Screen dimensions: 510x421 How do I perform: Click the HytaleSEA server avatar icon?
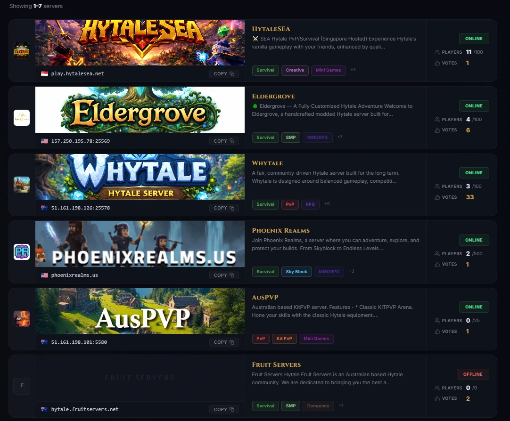(x=22, y=50)
